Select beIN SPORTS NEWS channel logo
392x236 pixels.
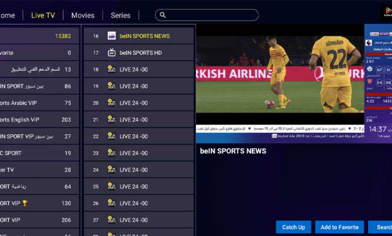112,36
